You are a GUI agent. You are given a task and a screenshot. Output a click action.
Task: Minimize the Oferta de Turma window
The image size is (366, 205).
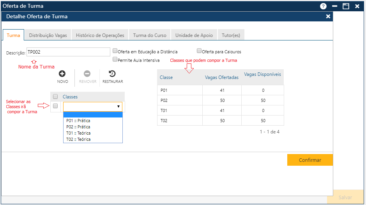point(334,6)
